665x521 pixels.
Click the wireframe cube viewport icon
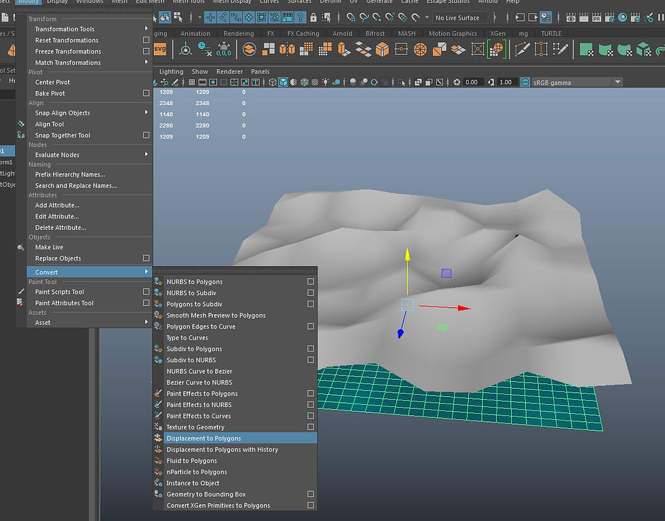[272, 82]
